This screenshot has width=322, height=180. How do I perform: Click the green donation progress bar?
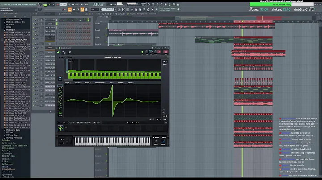[x=281, y=4]
